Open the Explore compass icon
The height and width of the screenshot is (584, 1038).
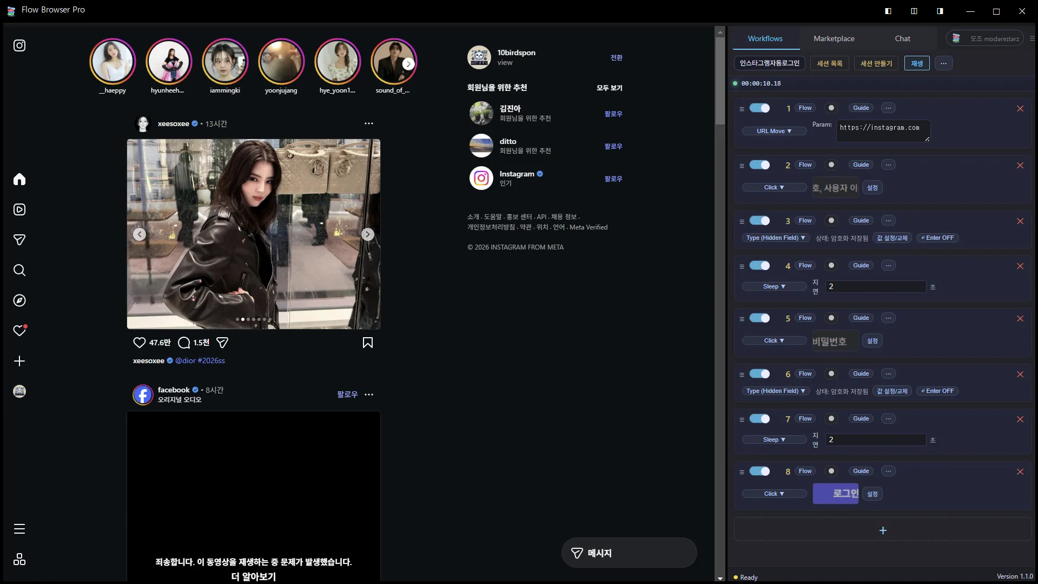(19, 300)
